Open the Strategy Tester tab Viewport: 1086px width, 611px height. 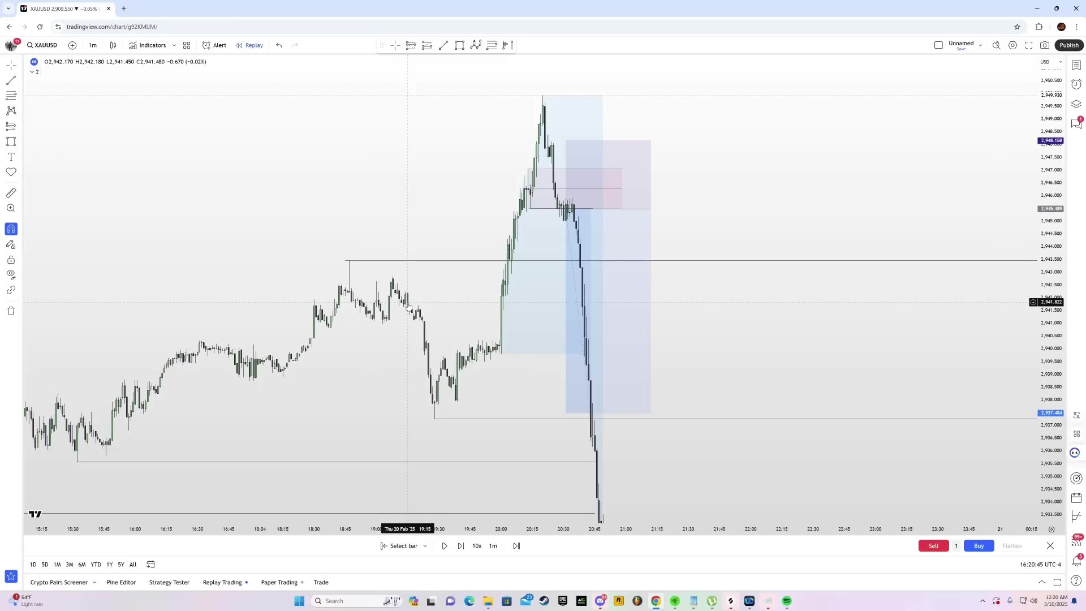(x=169, y=582)
